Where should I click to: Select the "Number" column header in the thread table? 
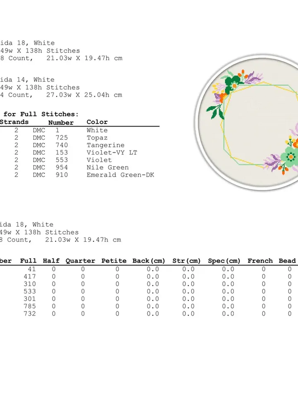pyautogui.click(x=60, y=122)
